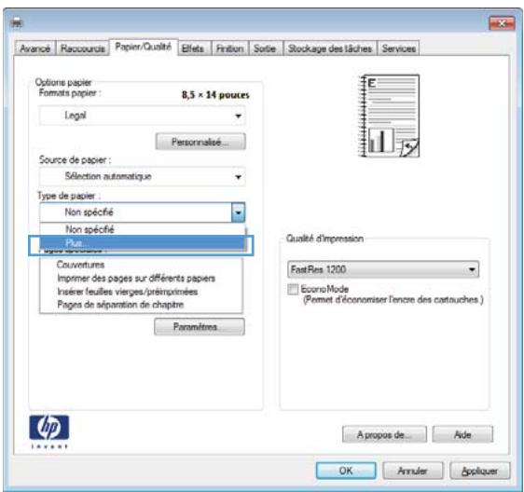Screen dimensions: 524x492
Task: Click the Paramètres button
Action: (200, 327)
